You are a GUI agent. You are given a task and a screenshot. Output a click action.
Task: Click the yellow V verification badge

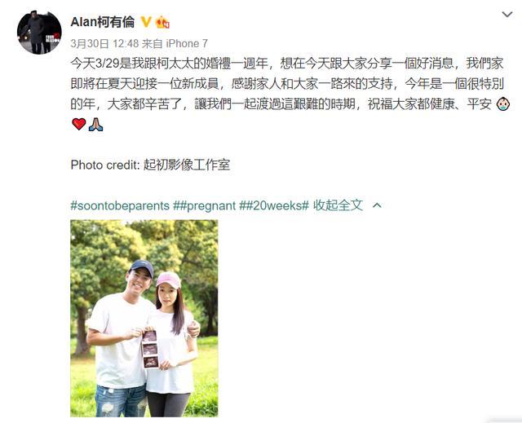pos(146,22)
